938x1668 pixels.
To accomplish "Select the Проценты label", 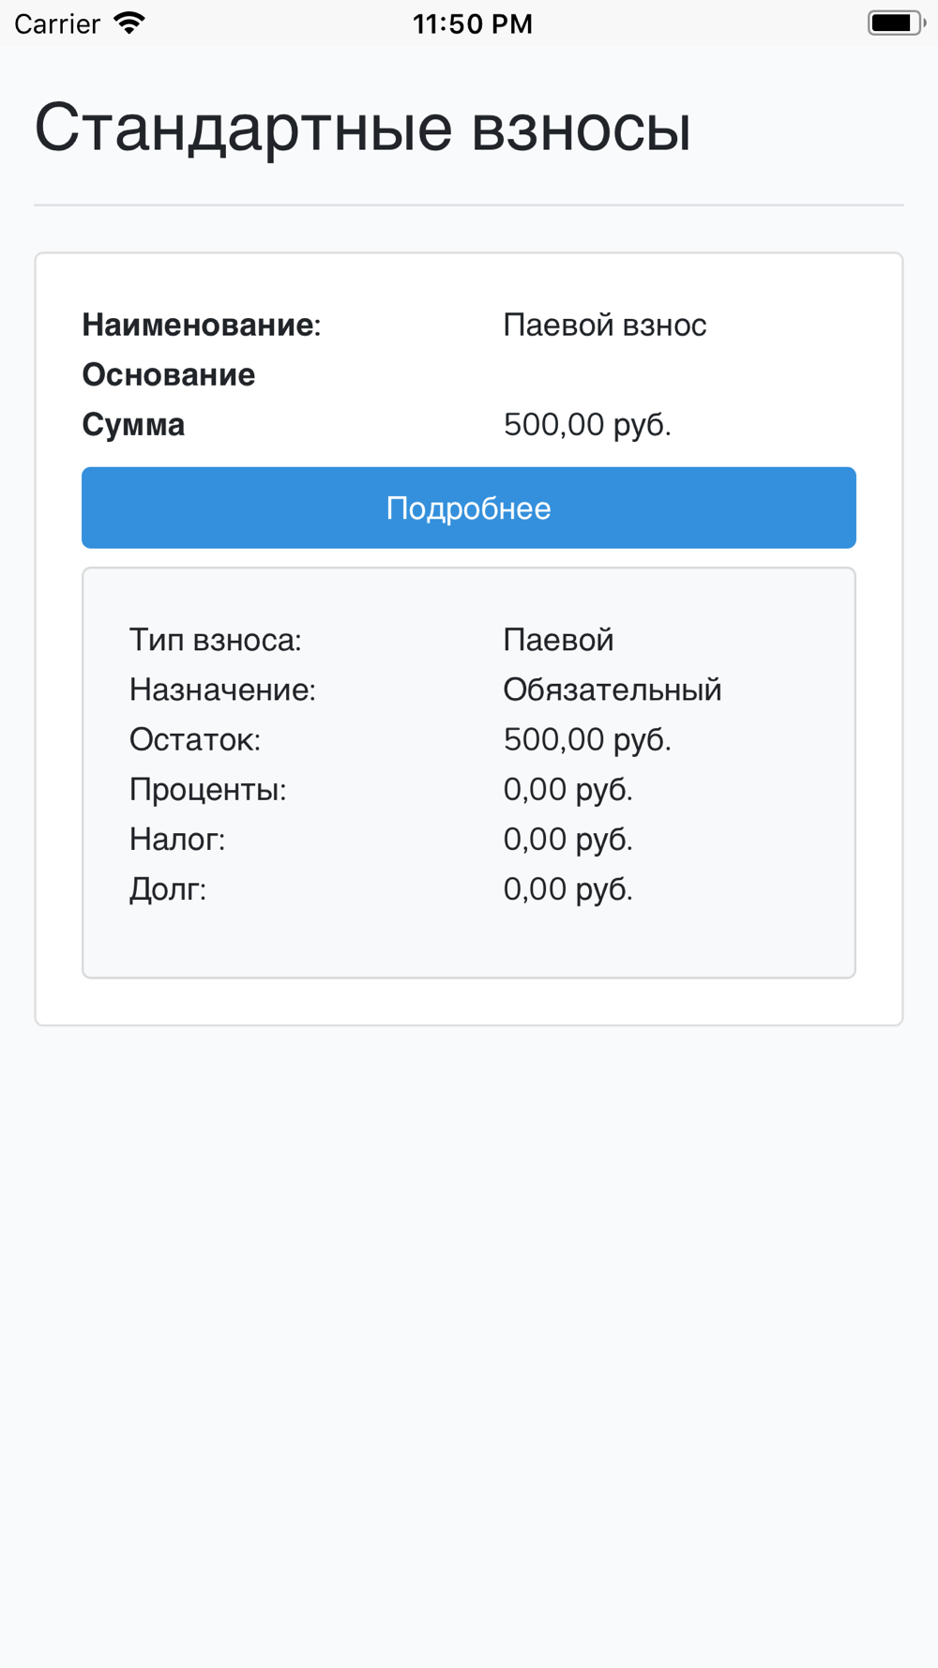I will (208, 789).
